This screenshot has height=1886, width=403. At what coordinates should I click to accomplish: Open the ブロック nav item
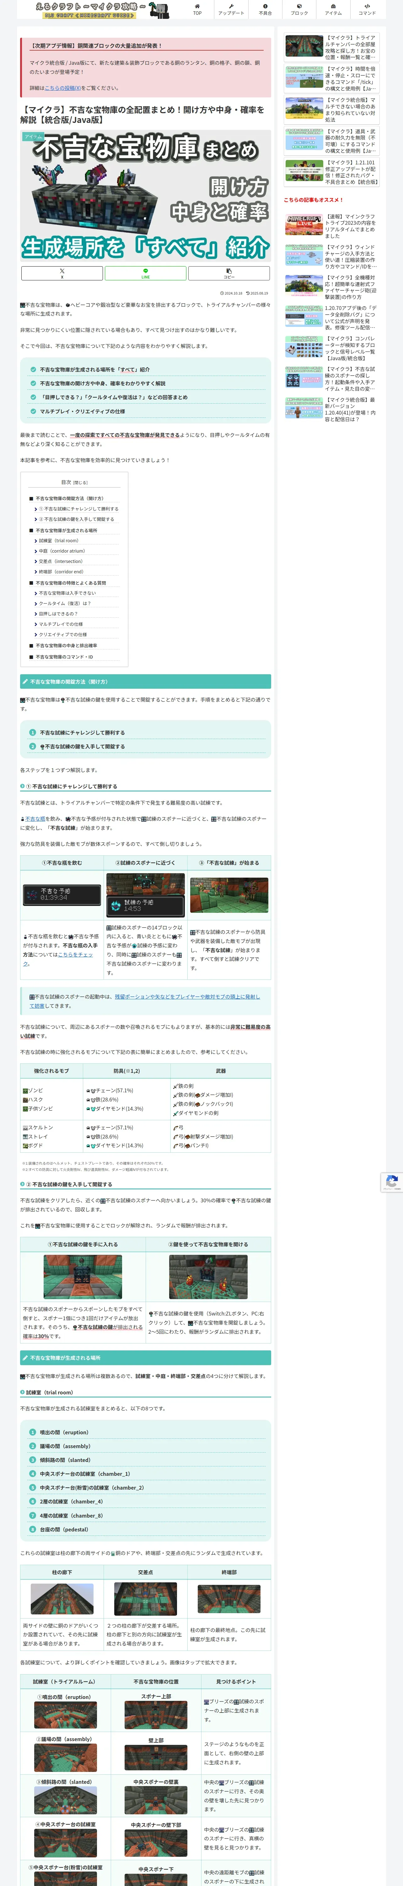(299, 9)
